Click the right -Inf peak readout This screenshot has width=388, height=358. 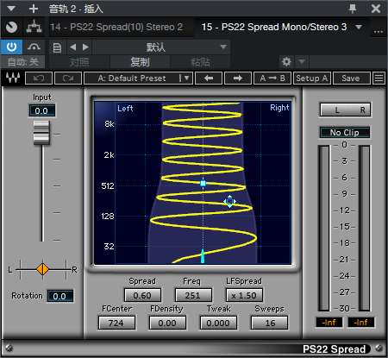pos(361,323)
